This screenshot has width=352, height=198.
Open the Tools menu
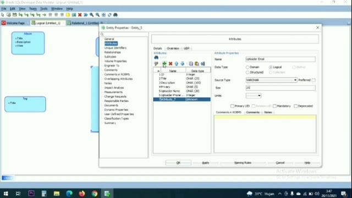[x=43, y=9]
